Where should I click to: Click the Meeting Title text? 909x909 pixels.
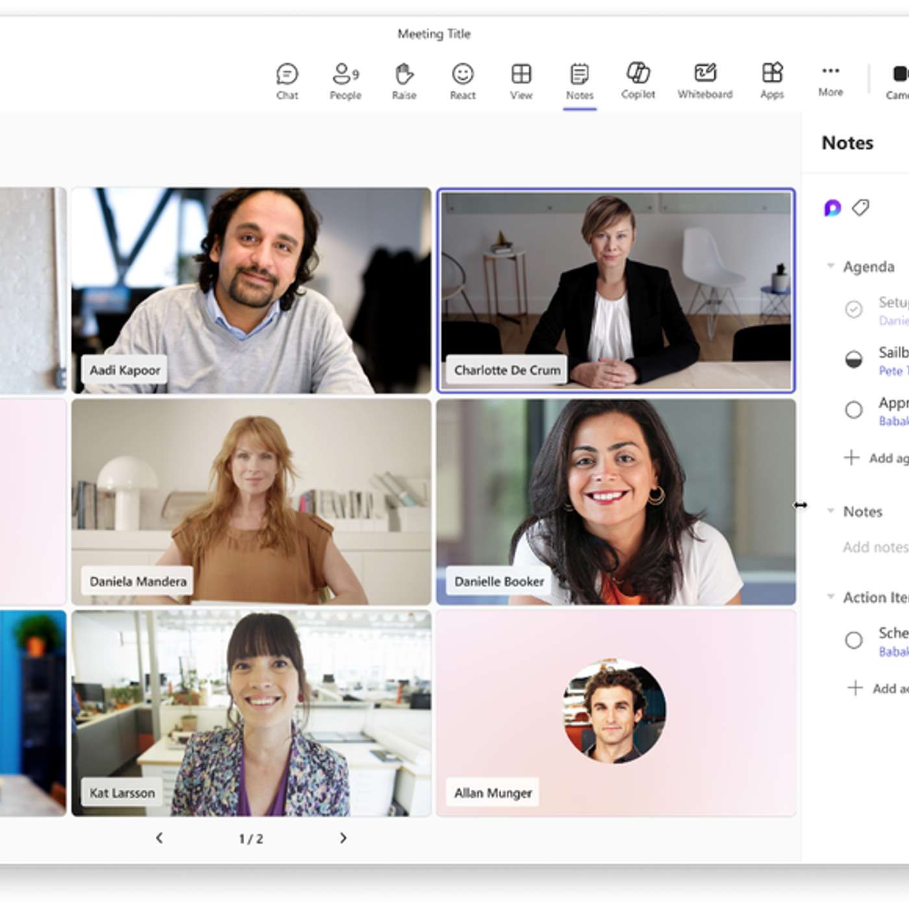tap(434, 34)
